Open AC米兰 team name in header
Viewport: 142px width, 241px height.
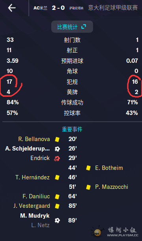[40, 8]
